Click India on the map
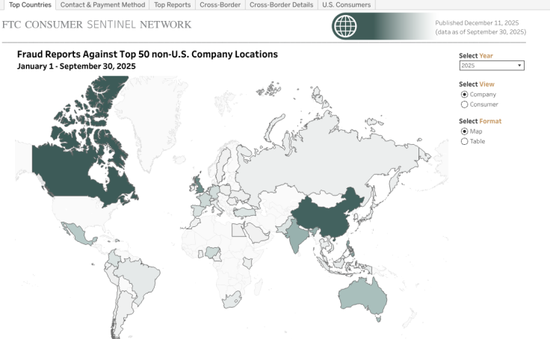This screenshot has height=339, width=550. [297, 235]
